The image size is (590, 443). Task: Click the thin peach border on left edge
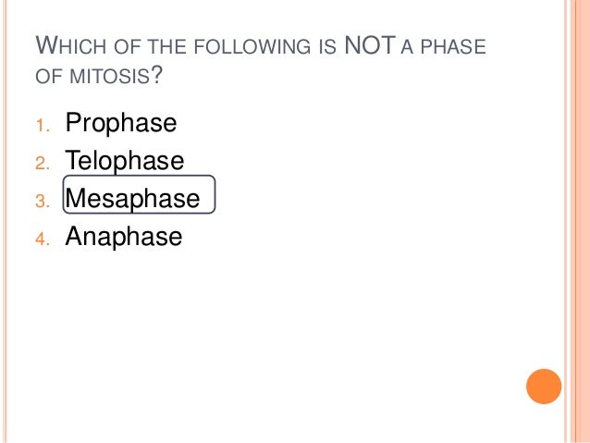(x=5, y=221)
